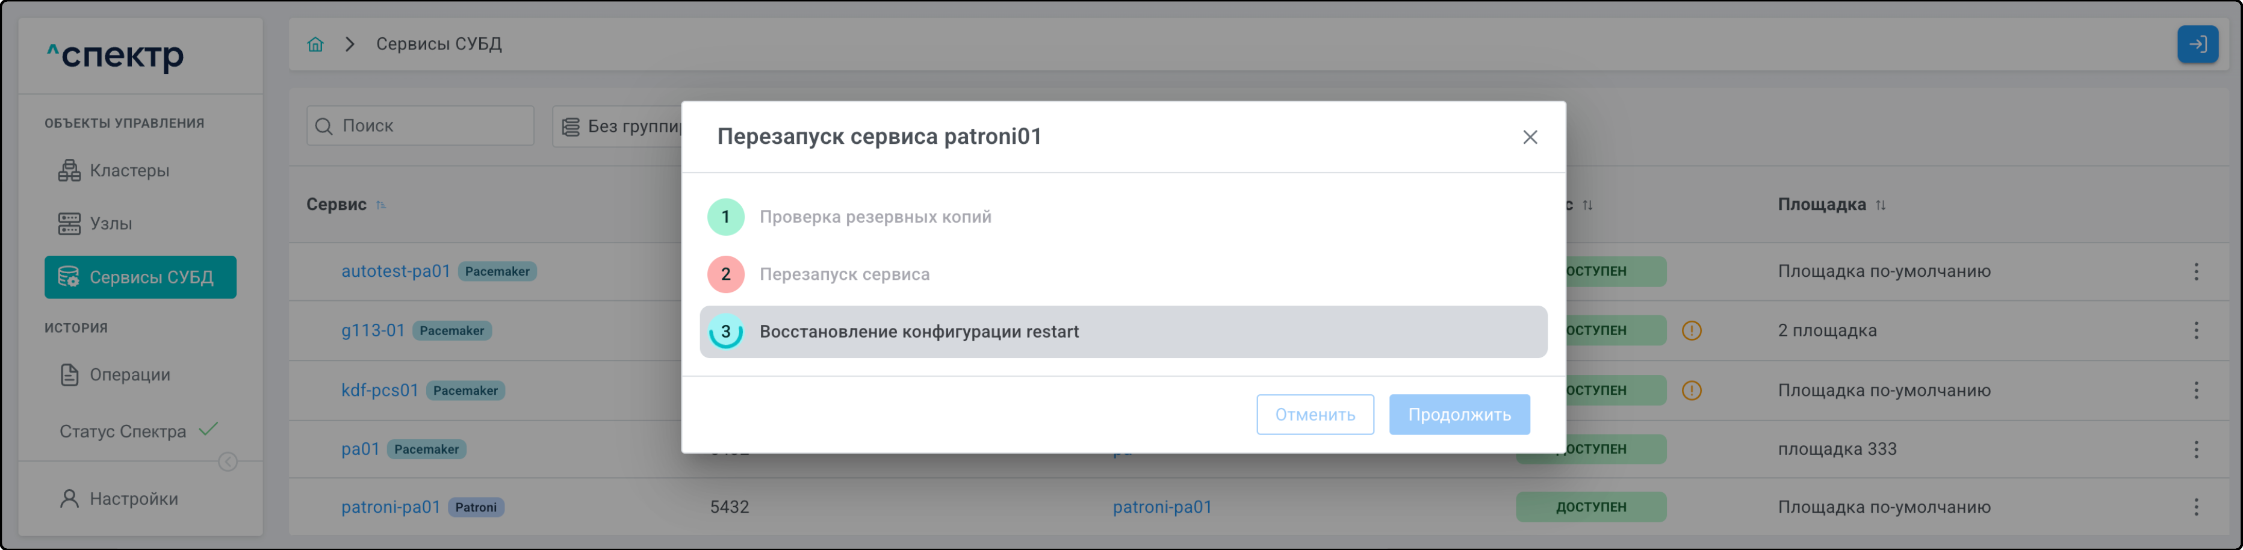
Task: Open Кластеры in the sidebar
Action: [129, 170]
